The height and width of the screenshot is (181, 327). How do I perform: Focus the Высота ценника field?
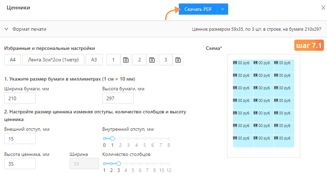pyautogui.click(x=20, y=164)
